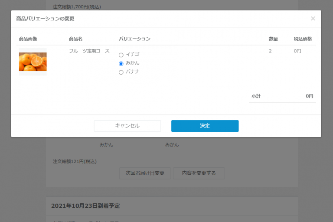The width and height of the screenshot is (333, 222).
Task: Click the 商品名 column header
Action: coord(75,39)
